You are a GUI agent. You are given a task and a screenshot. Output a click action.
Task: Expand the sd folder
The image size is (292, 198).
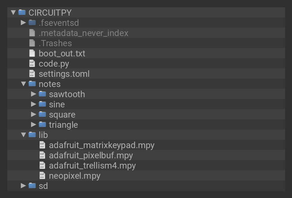click(23, 186)
